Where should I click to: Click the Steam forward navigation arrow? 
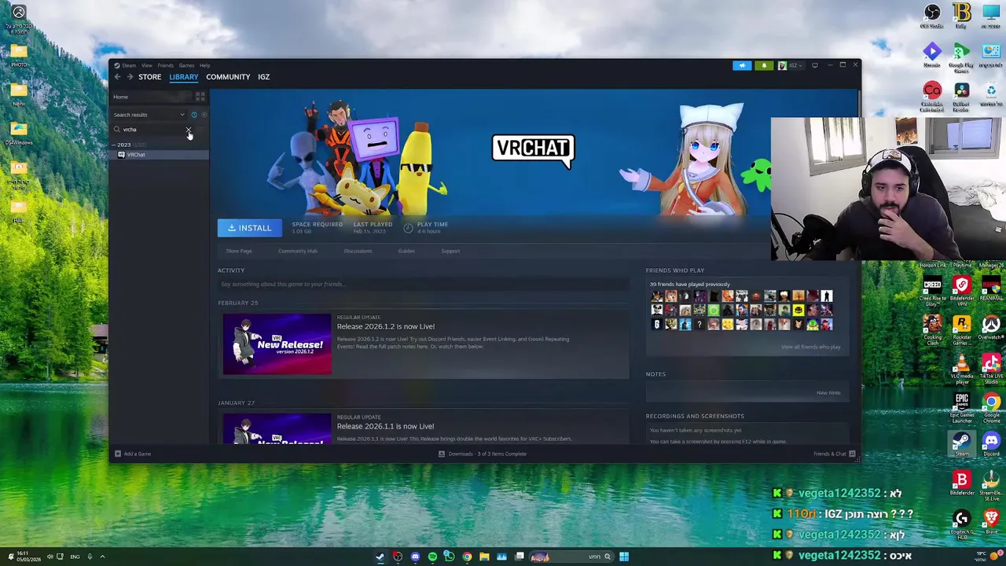[x=130, y=77]
